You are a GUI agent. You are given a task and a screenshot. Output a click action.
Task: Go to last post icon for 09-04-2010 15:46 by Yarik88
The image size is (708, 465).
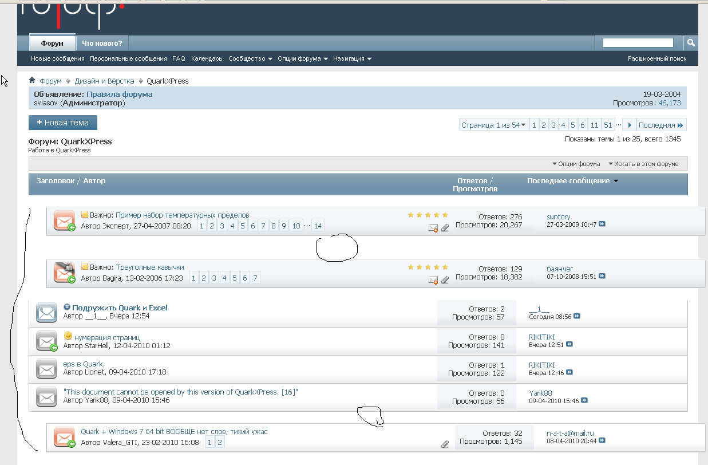[x=584, y=400]
